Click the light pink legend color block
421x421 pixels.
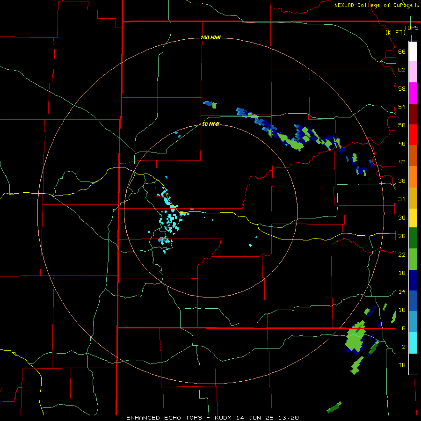coord(413,72)
